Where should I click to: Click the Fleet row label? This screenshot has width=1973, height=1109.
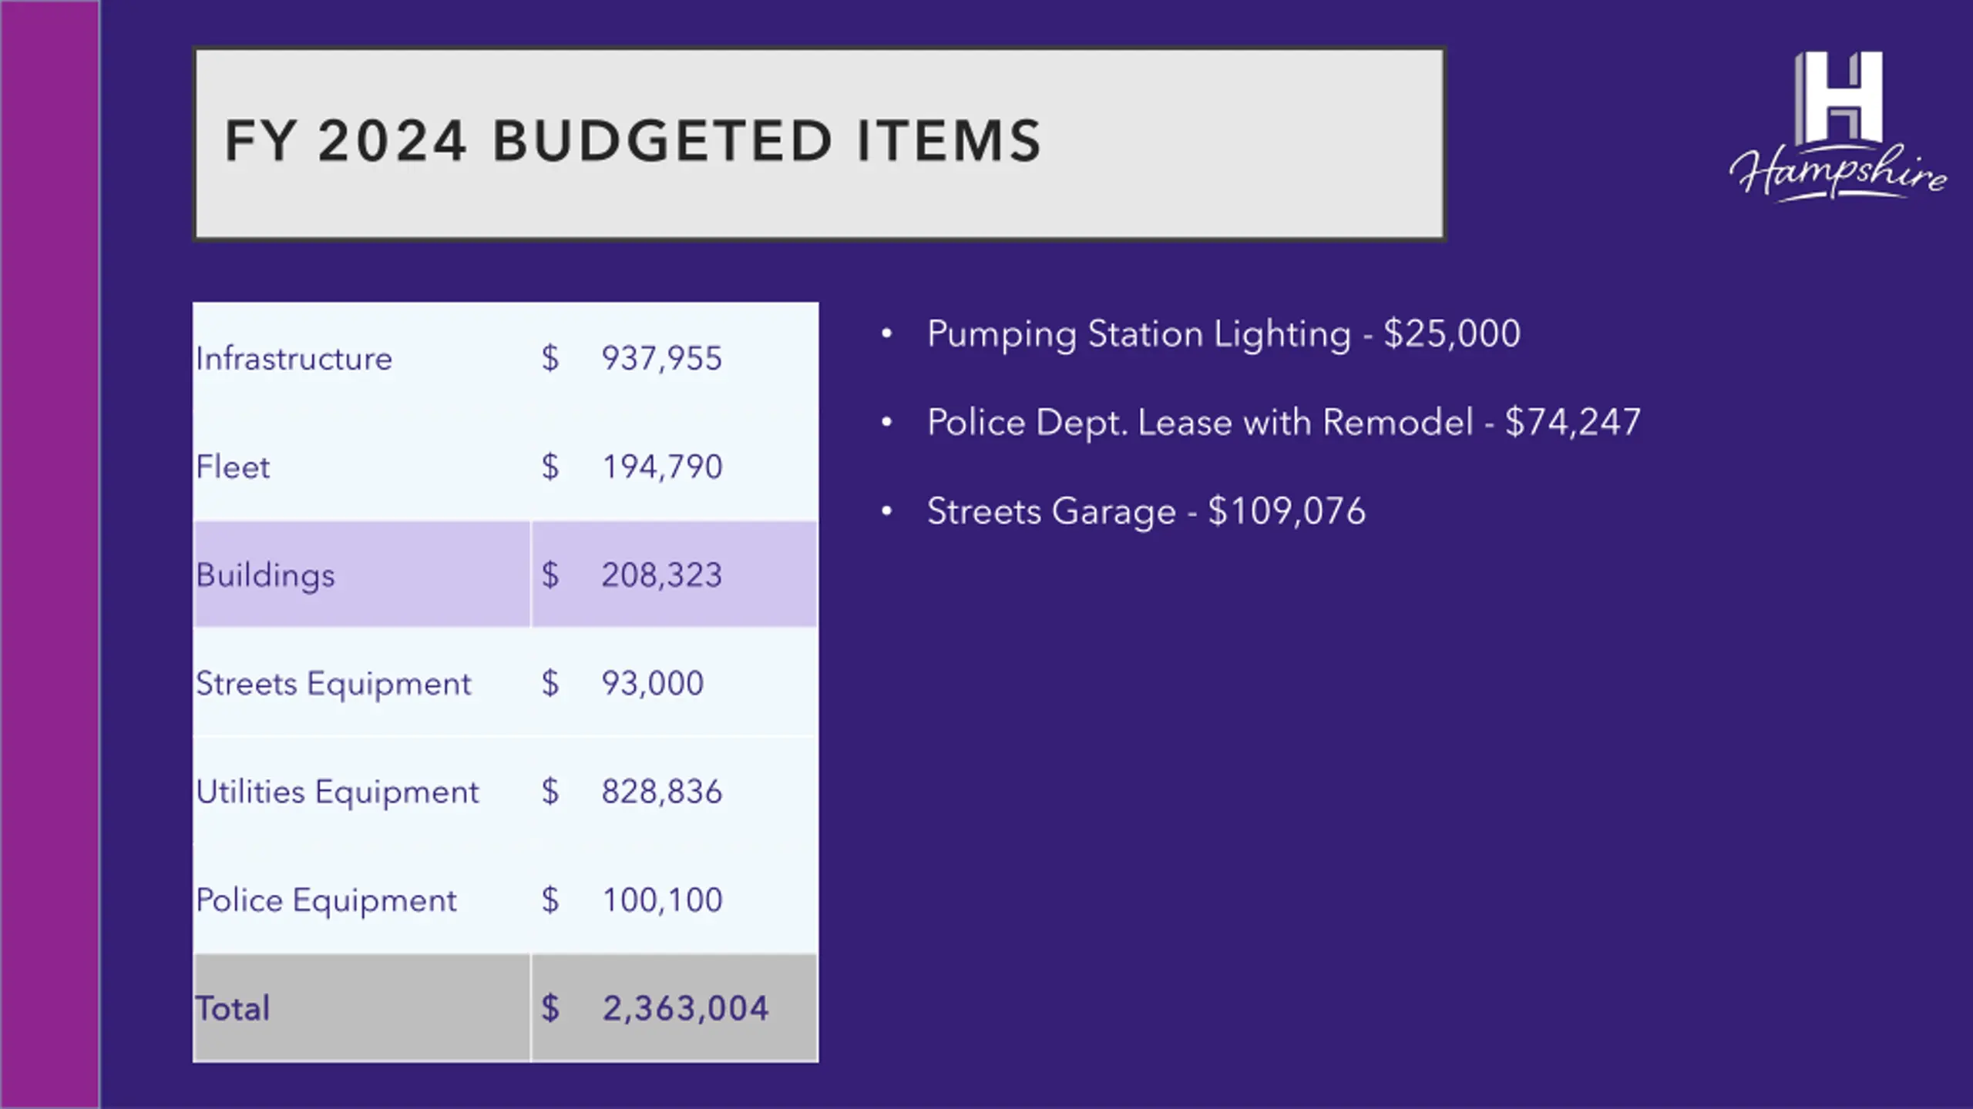point(233,467)
